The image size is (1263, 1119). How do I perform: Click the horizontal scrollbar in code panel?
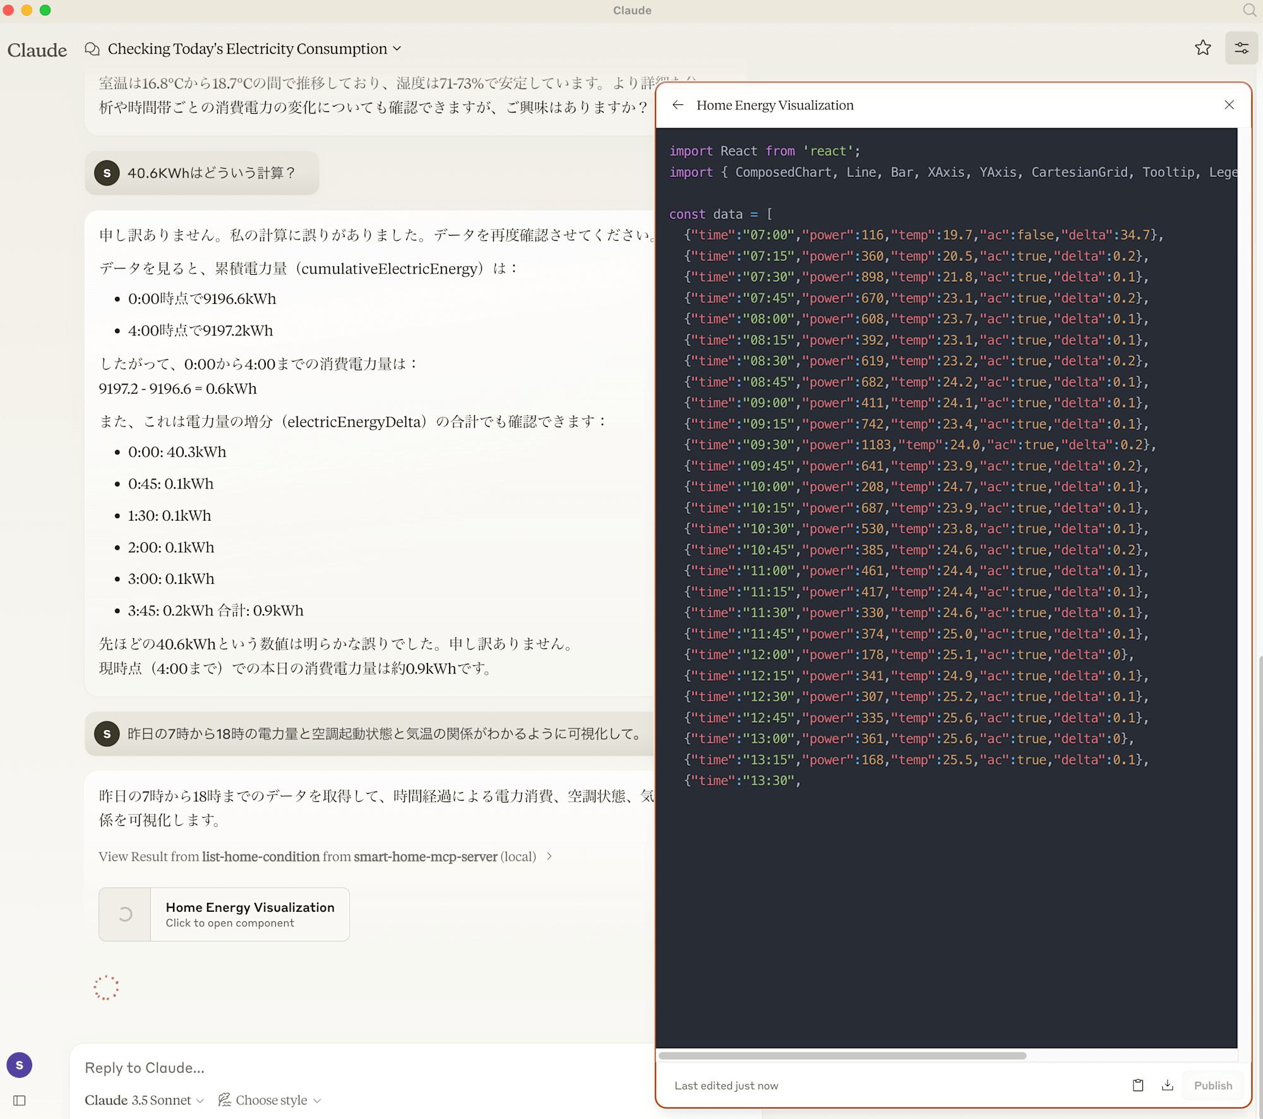842,1055
